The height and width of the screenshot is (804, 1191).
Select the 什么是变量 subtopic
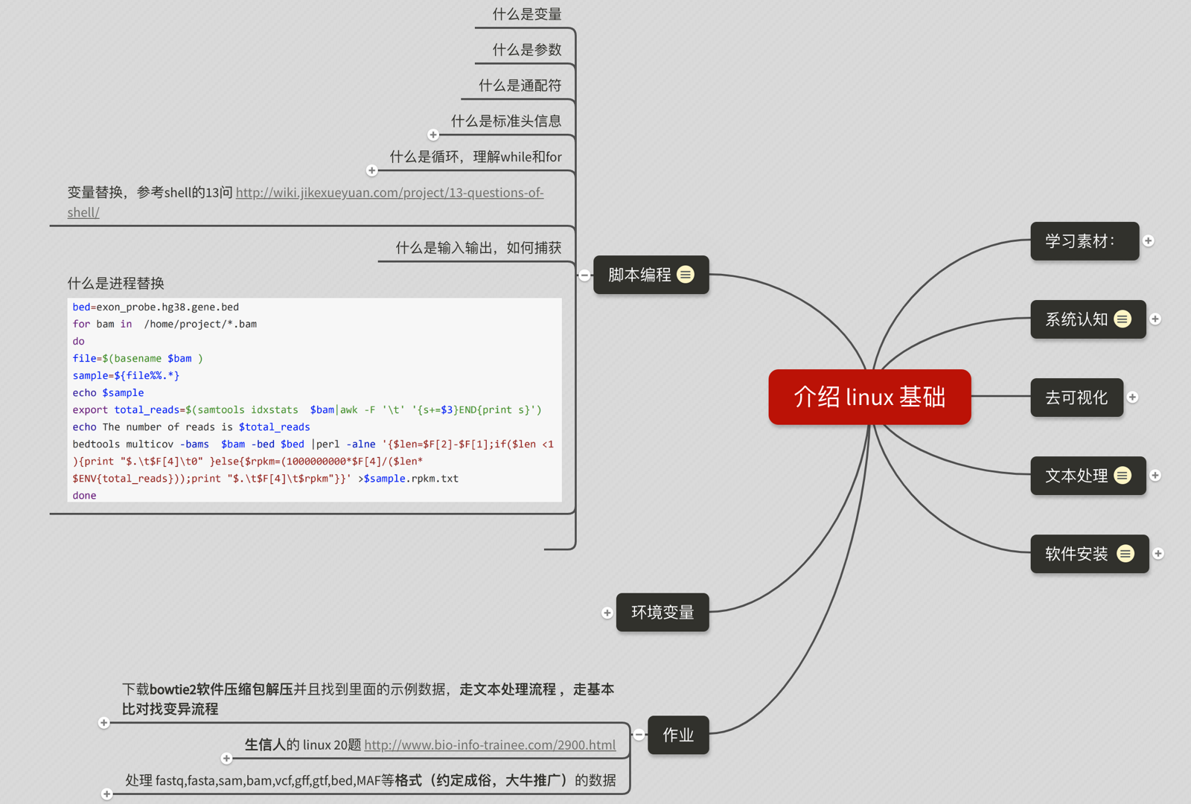tap(527, 14)
